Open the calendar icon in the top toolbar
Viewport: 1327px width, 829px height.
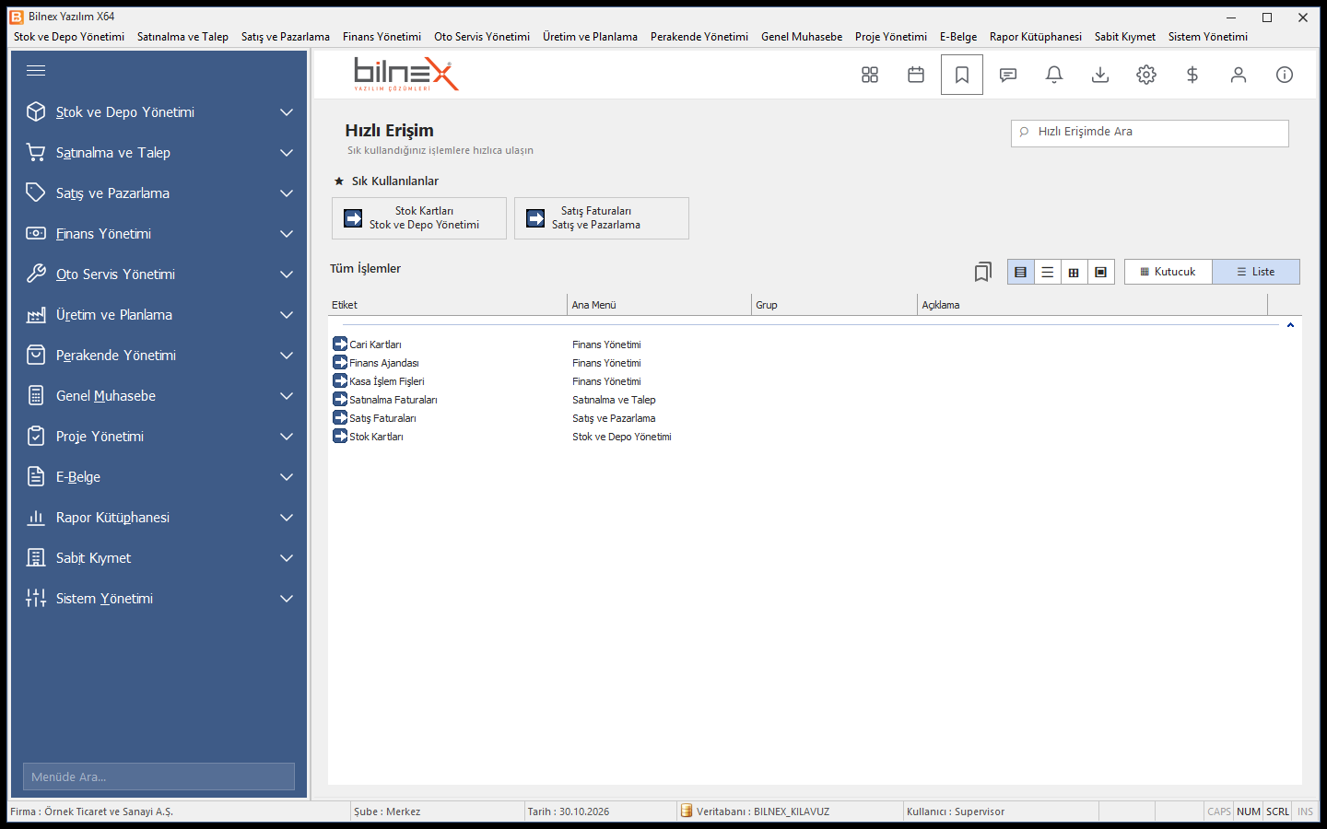[916, 75]
